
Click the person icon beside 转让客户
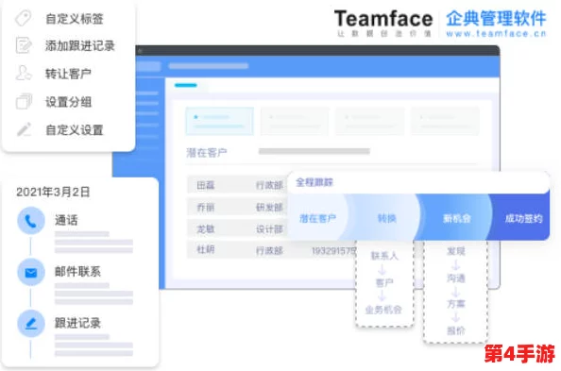[24, 73]
